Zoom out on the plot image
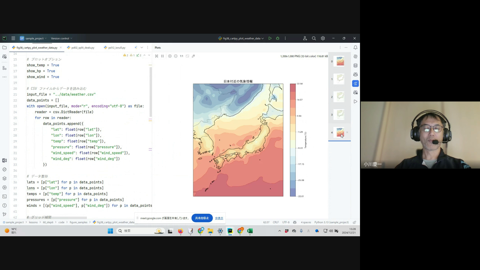The image size is (480, 270). tap(176, 56)
